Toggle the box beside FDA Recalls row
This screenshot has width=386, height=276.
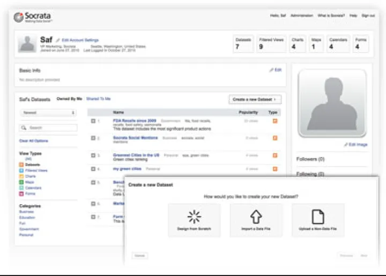point(93,121)
